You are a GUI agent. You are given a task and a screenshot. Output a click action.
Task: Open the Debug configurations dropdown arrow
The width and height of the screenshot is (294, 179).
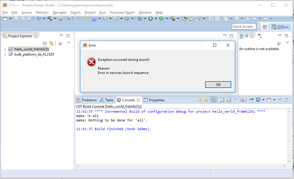click(145, 19)
